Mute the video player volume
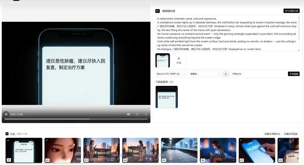 (128, 114)
